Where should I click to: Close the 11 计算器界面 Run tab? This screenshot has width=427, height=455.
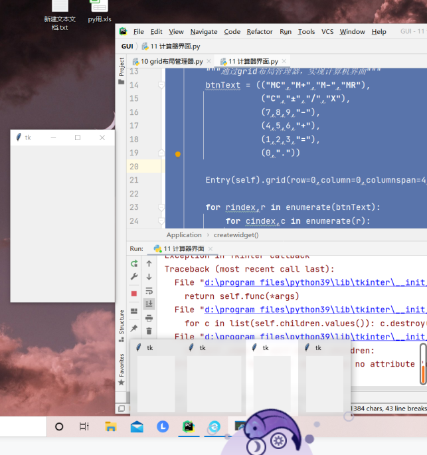click(x=211, y=248)
